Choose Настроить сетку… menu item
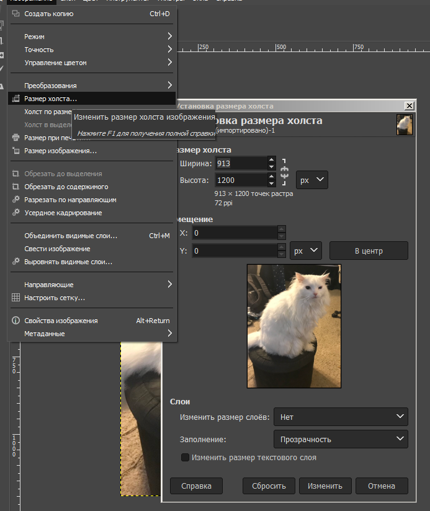The width and height of the screenshot is (430, 511). point(92,298)
